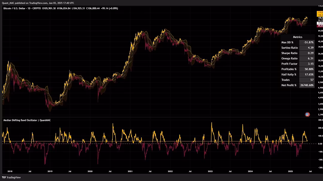Click the low price L104,925.31
323x181 pixels.
(78, 8)
